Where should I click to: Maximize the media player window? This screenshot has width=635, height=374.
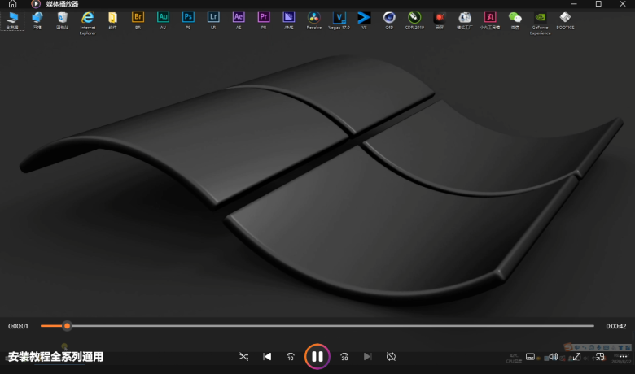598,4
